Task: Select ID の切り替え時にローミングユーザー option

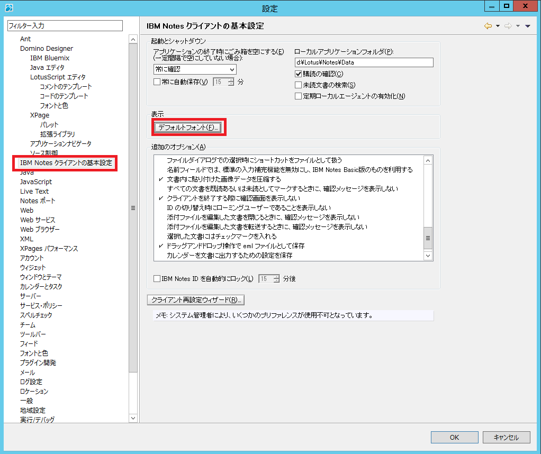Action: [x=249, y=207]
